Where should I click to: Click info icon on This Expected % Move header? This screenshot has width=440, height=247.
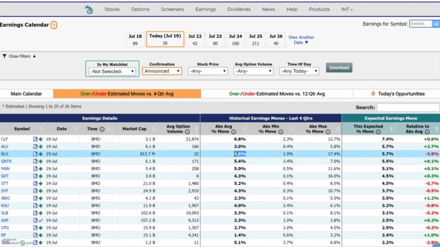click(378, 132)
